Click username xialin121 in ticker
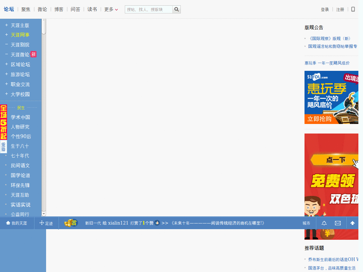This screenshot has height=272, width=363. point(118,223)
